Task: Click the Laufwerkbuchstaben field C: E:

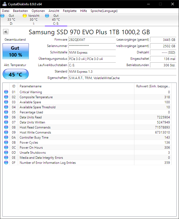Action: click(x=92, y=65)
